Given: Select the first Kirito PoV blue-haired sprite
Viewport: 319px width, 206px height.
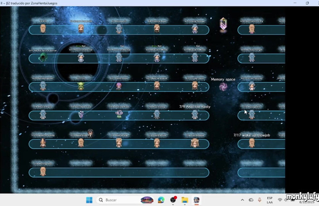Looking at the screenshot, I should coord(81,57).
